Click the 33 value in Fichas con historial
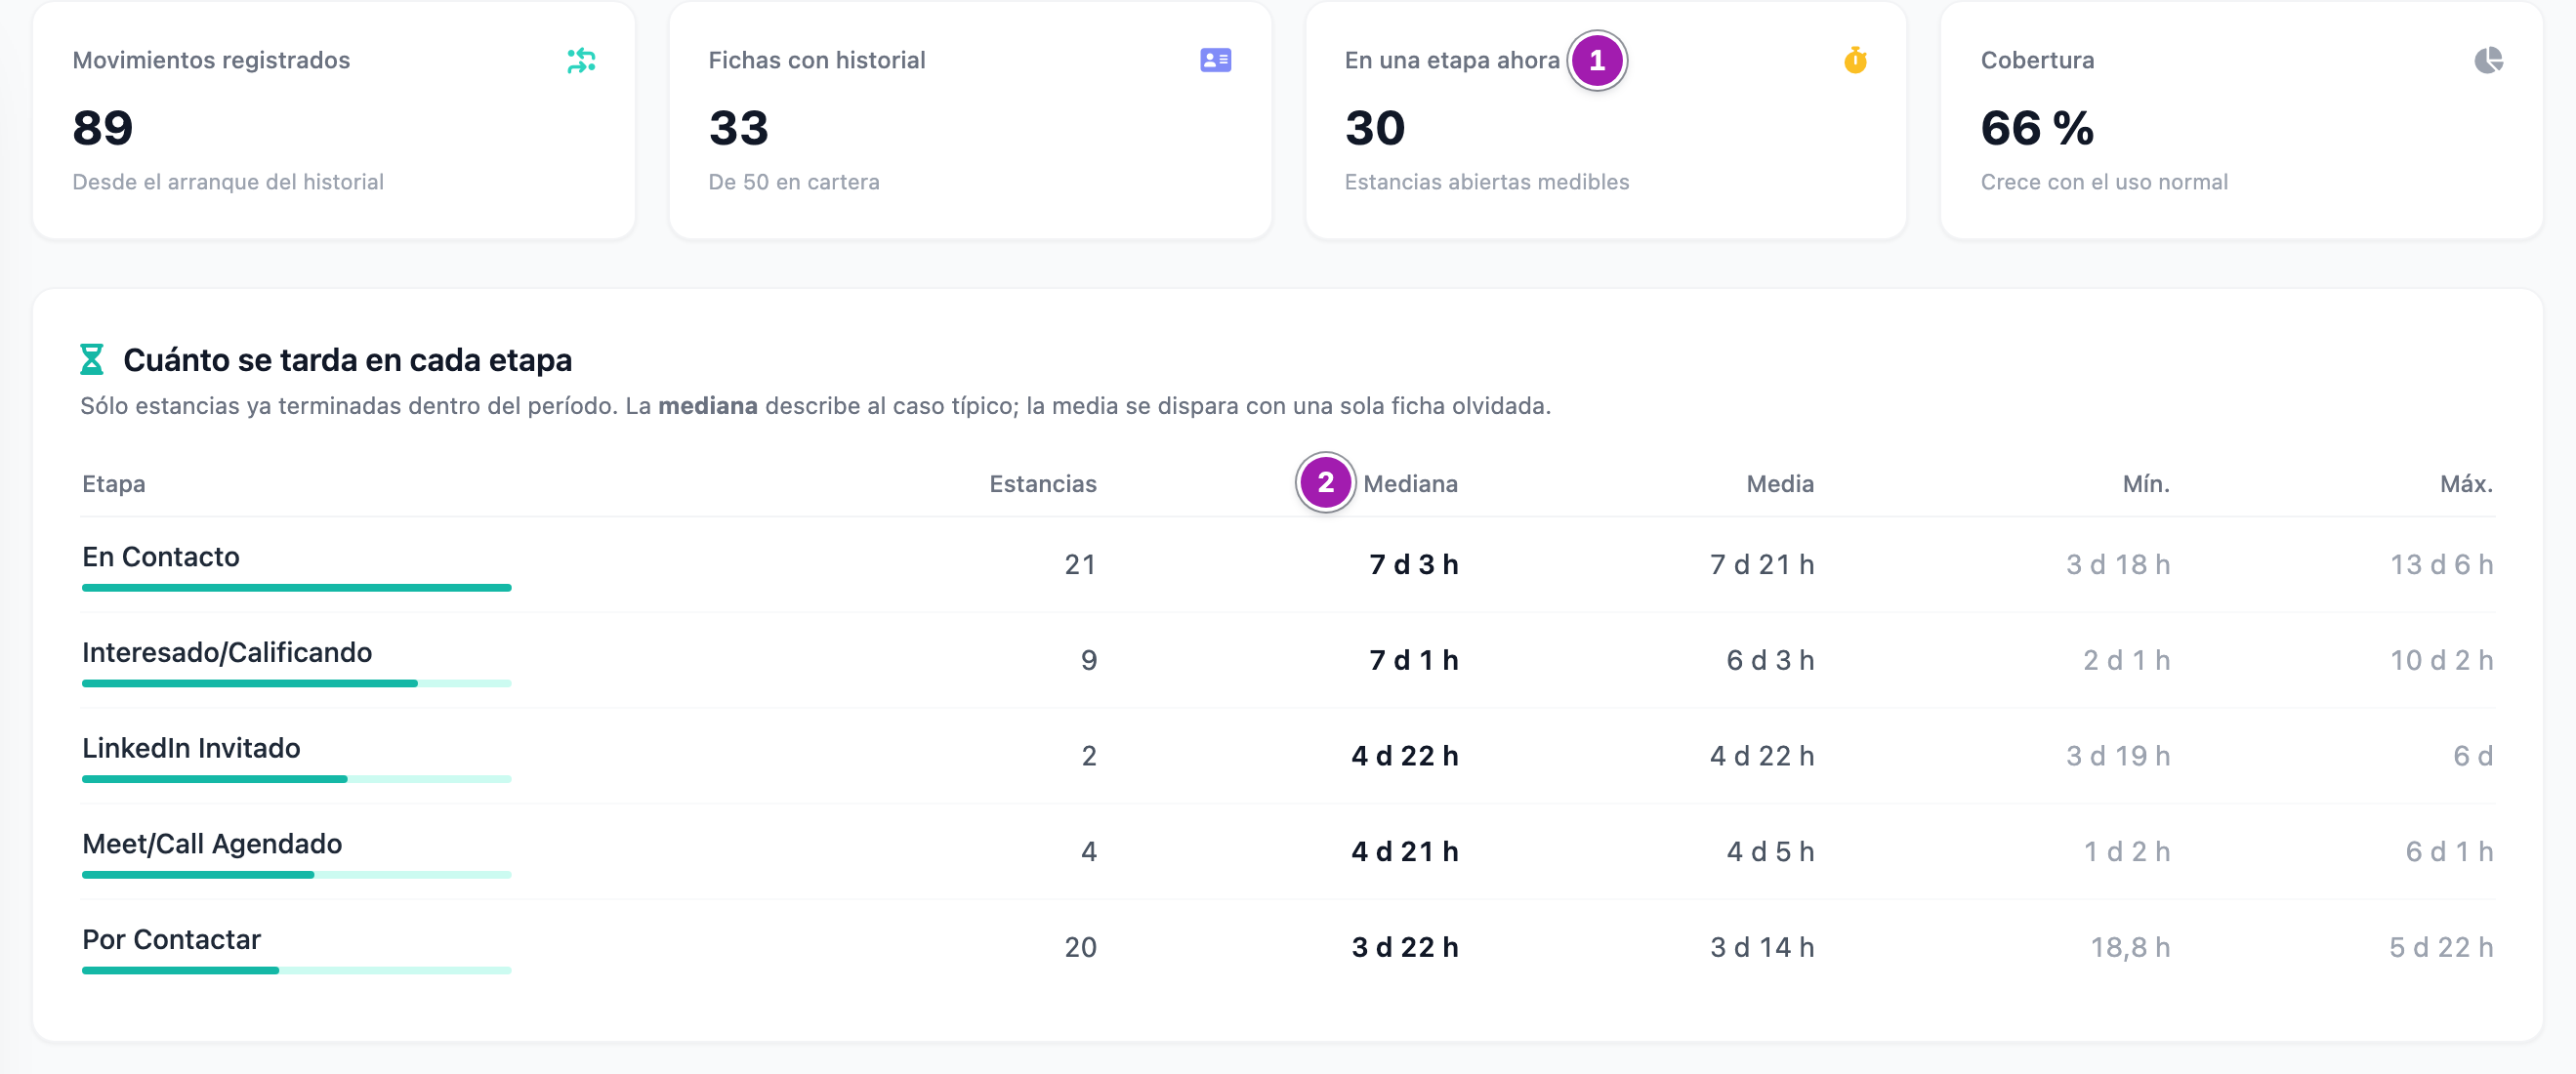Image resolution: width=2576 pixels, height=1074 pixels. [x=739, y=128]
